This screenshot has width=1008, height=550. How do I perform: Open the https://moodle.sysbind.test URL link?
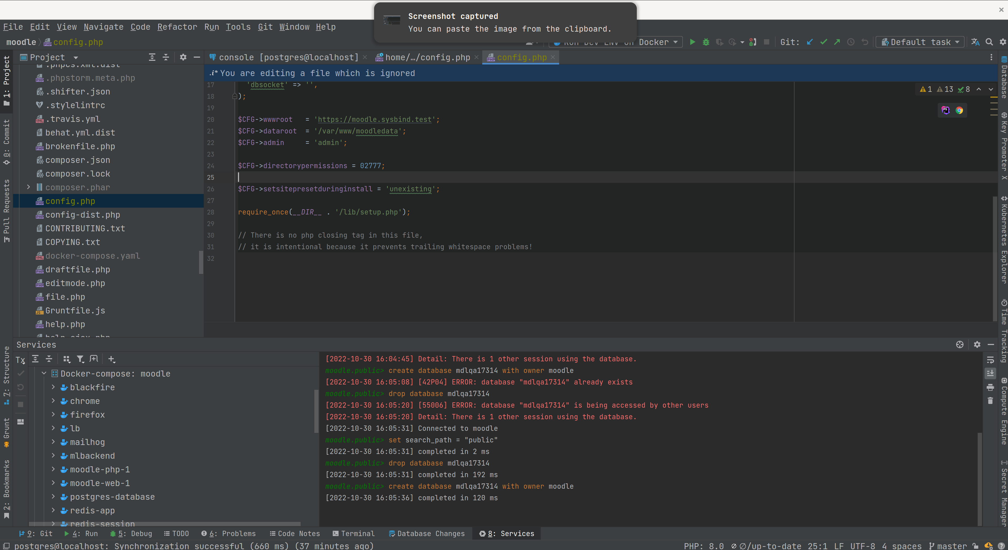(x=374, y=120)
